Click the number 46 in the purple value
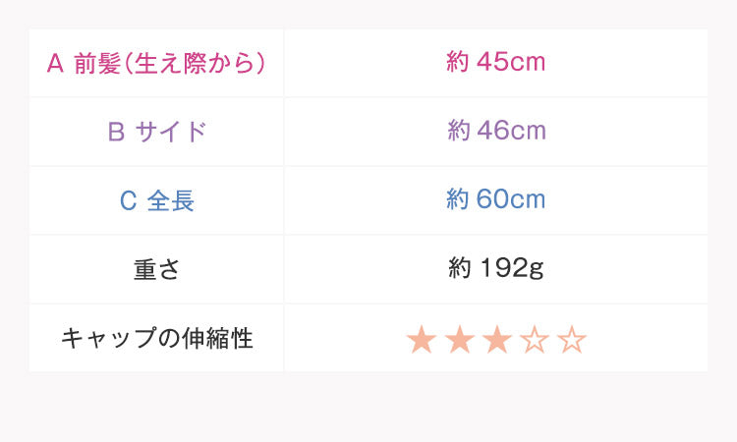This screenshot has height=442, width=737. pyautogui.click(x=495, y=131)
